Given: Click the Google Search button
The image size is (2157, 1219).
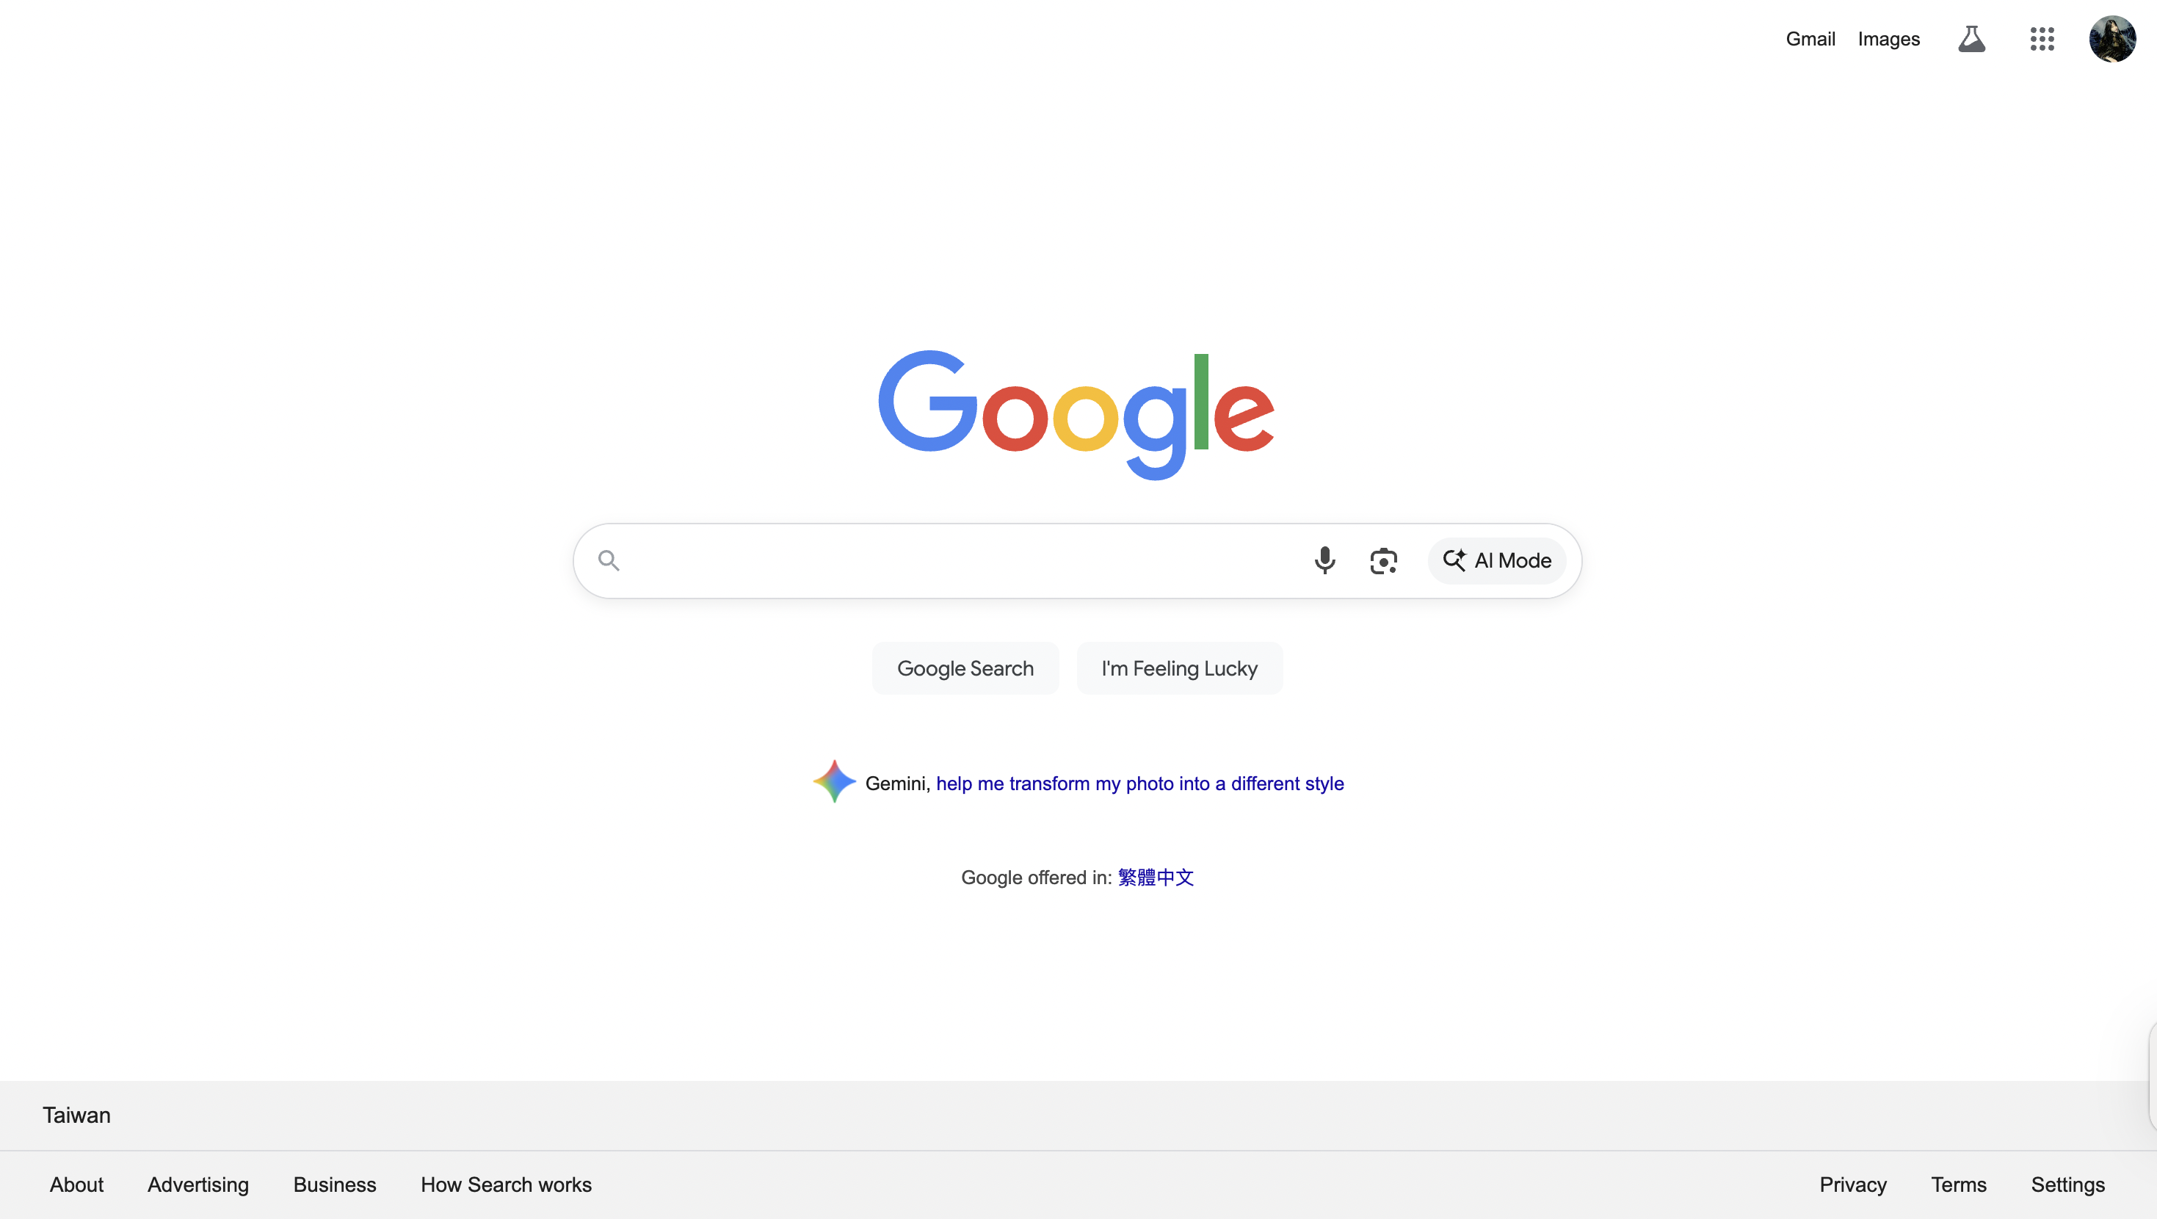Looking at the screenshot, I should tap(965, 668).
